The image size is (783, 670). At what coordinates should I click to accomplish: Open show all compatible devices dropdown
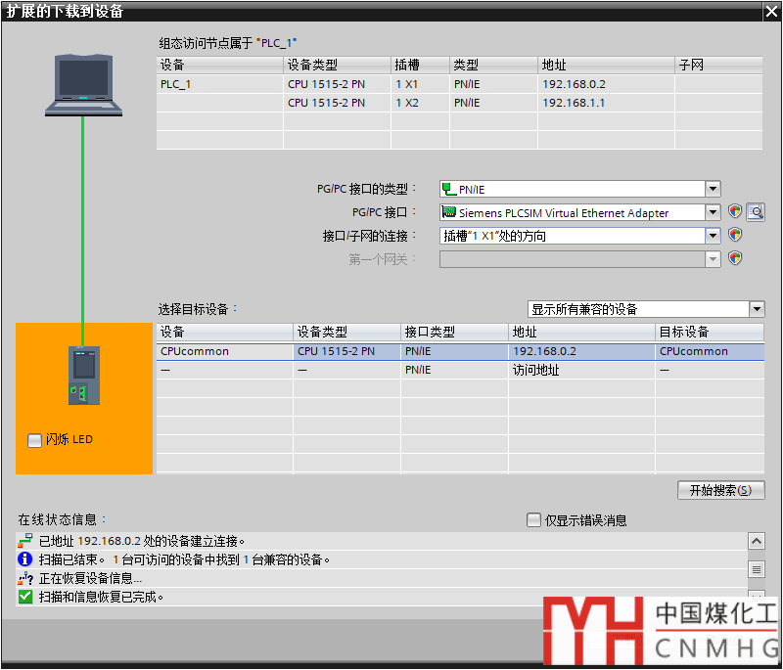(x=757, y=309)
